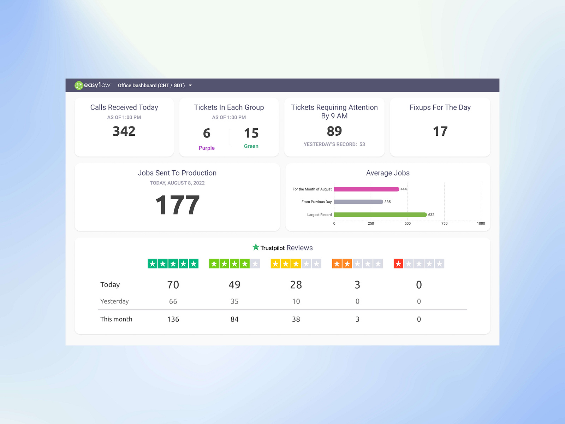Screen dimensions: 565x424
Task: Click the green Trustpilot star icon
Action: [256, 247]
